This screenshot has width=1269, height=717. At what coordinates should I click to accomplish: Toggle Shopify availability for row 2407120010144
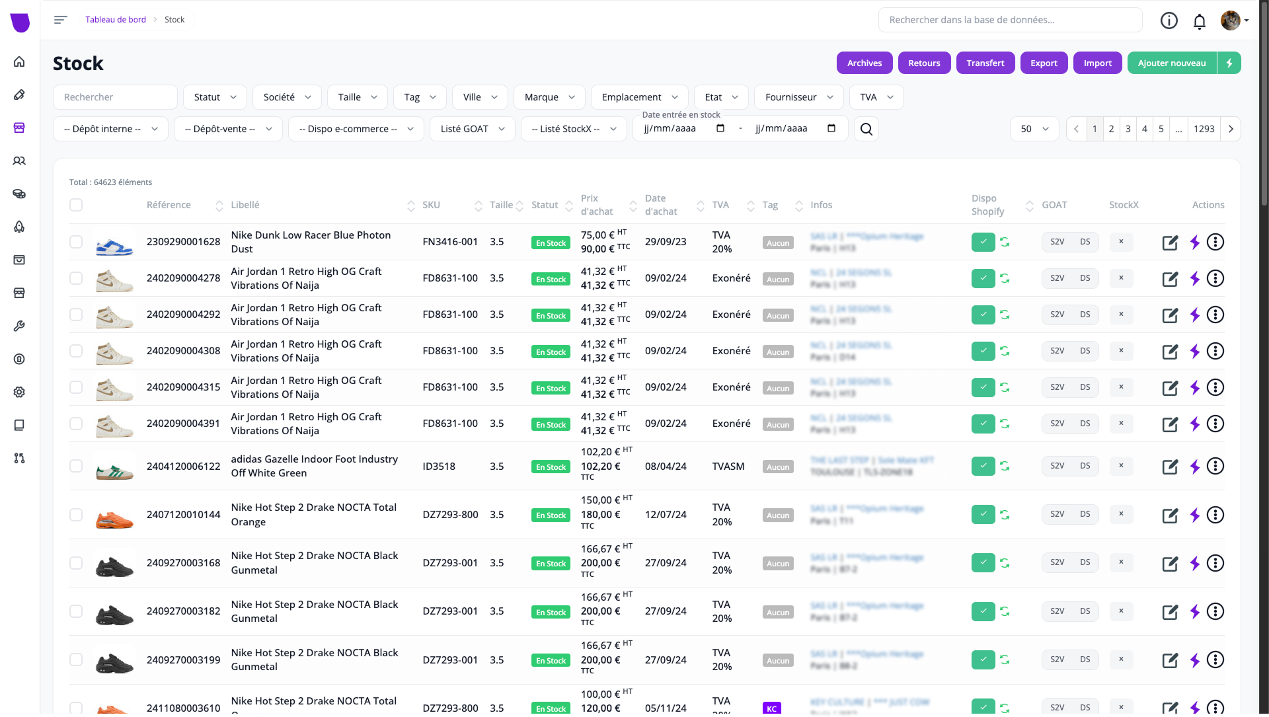coord(983,514)
